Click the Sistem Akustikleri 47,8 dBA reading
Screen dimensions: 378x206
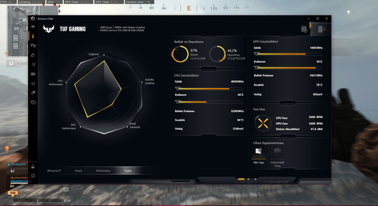[317, 129]
